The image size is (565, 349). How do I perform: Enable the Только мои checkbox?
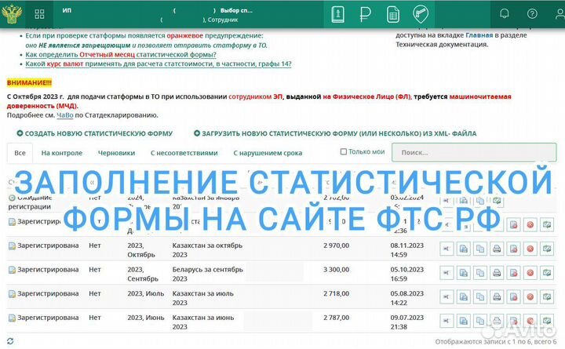coord(344,152)
